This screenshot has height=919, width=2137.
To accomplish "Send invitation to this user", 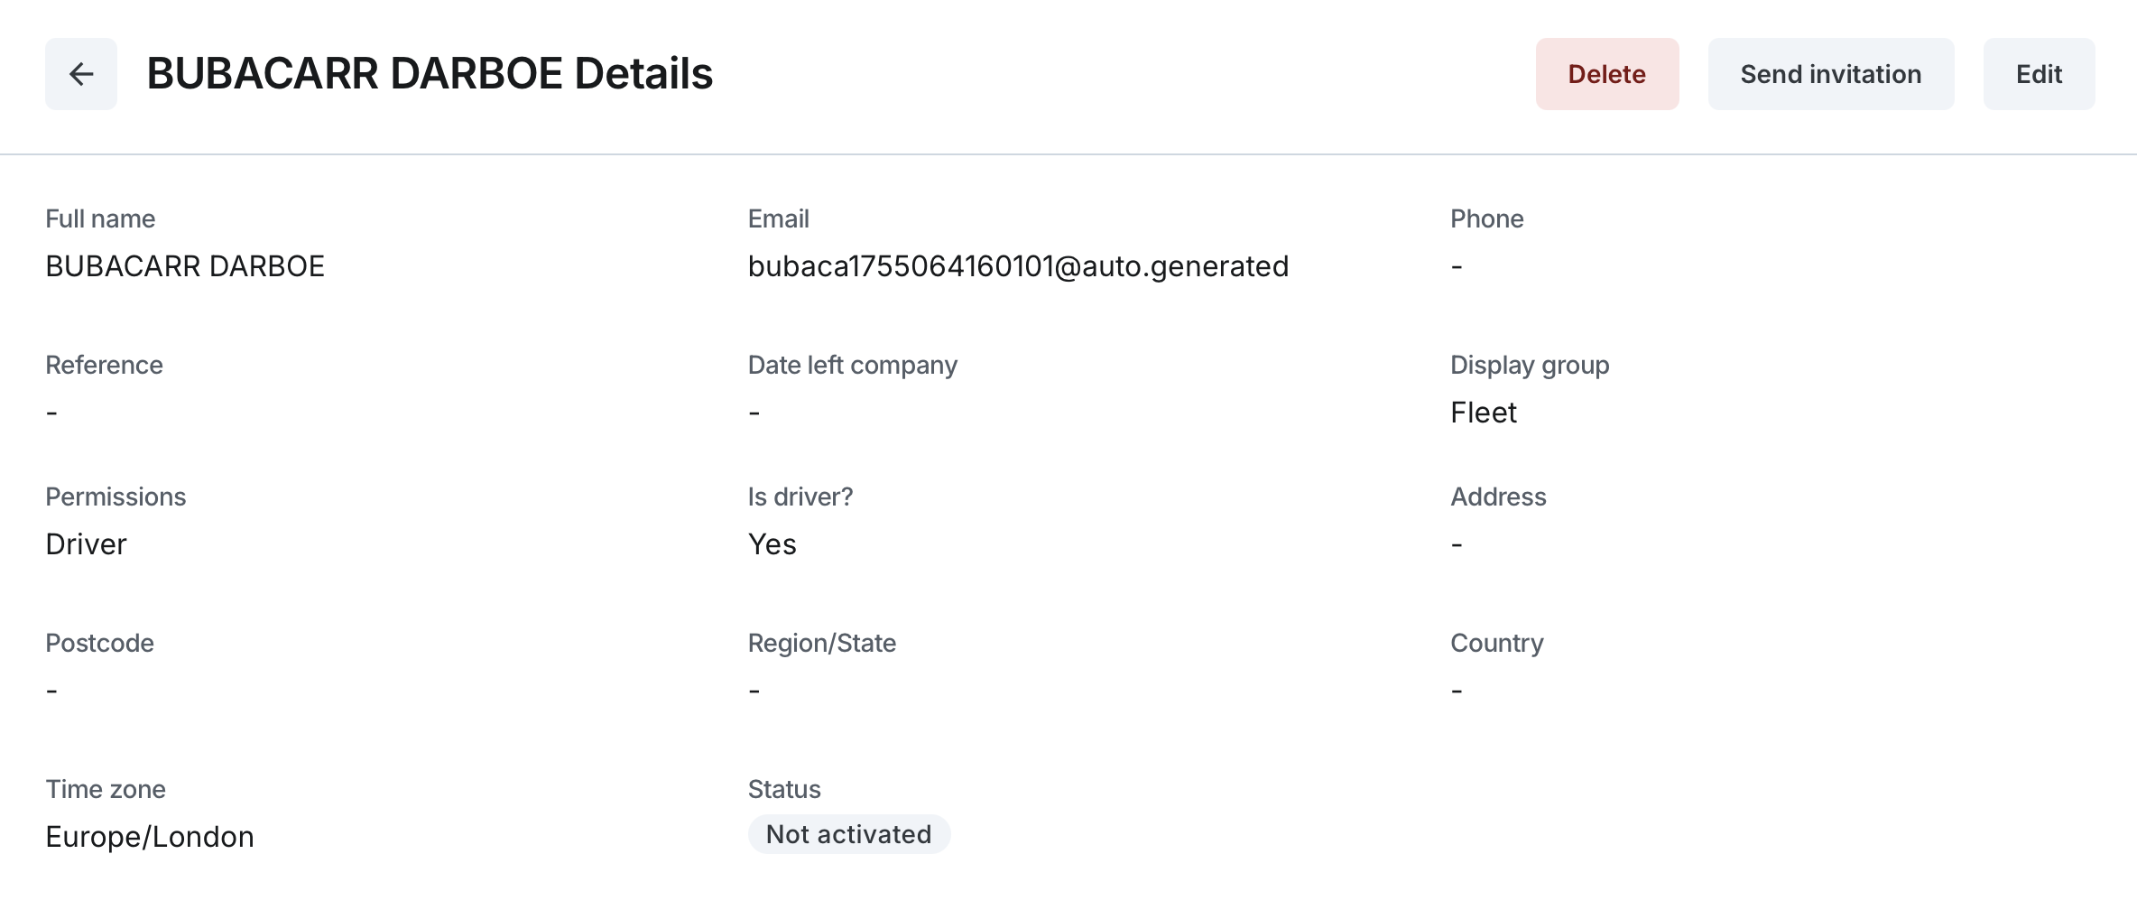I will click(1830, 74).
